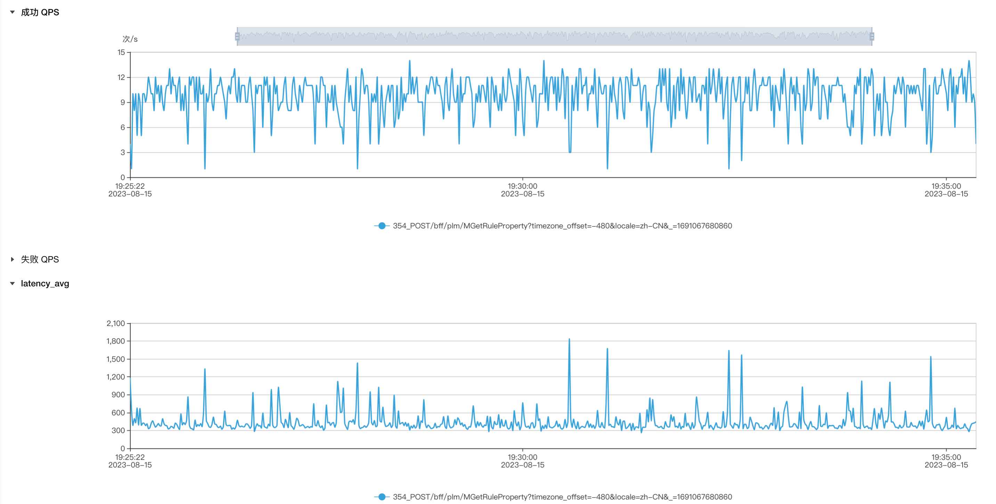
Task: Click 19:30:00 tick label on latency_avg chart
Action: [x=522, y=457]
